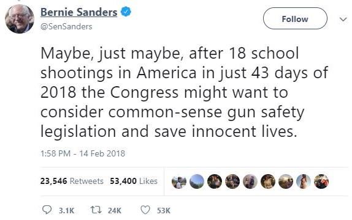Viewport: 352px width, 220px height.
Task: Click the retweet arrows icon
Action: (x=96, y=210)
